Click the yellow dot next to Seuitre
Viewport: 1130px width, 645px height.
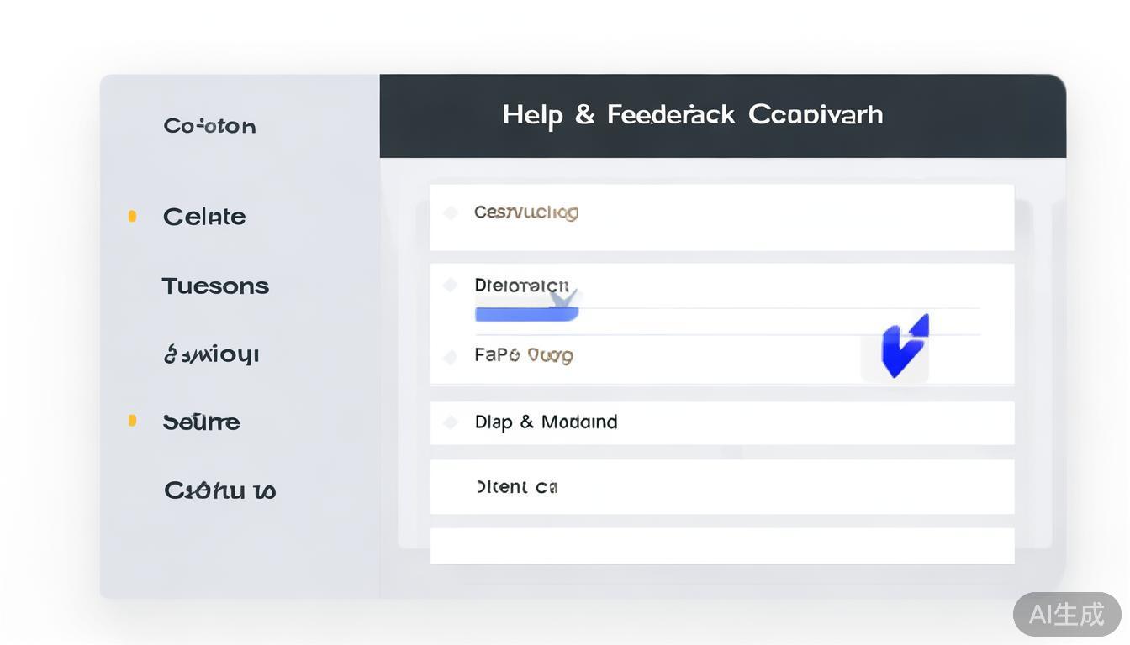(x=132, y=421)
